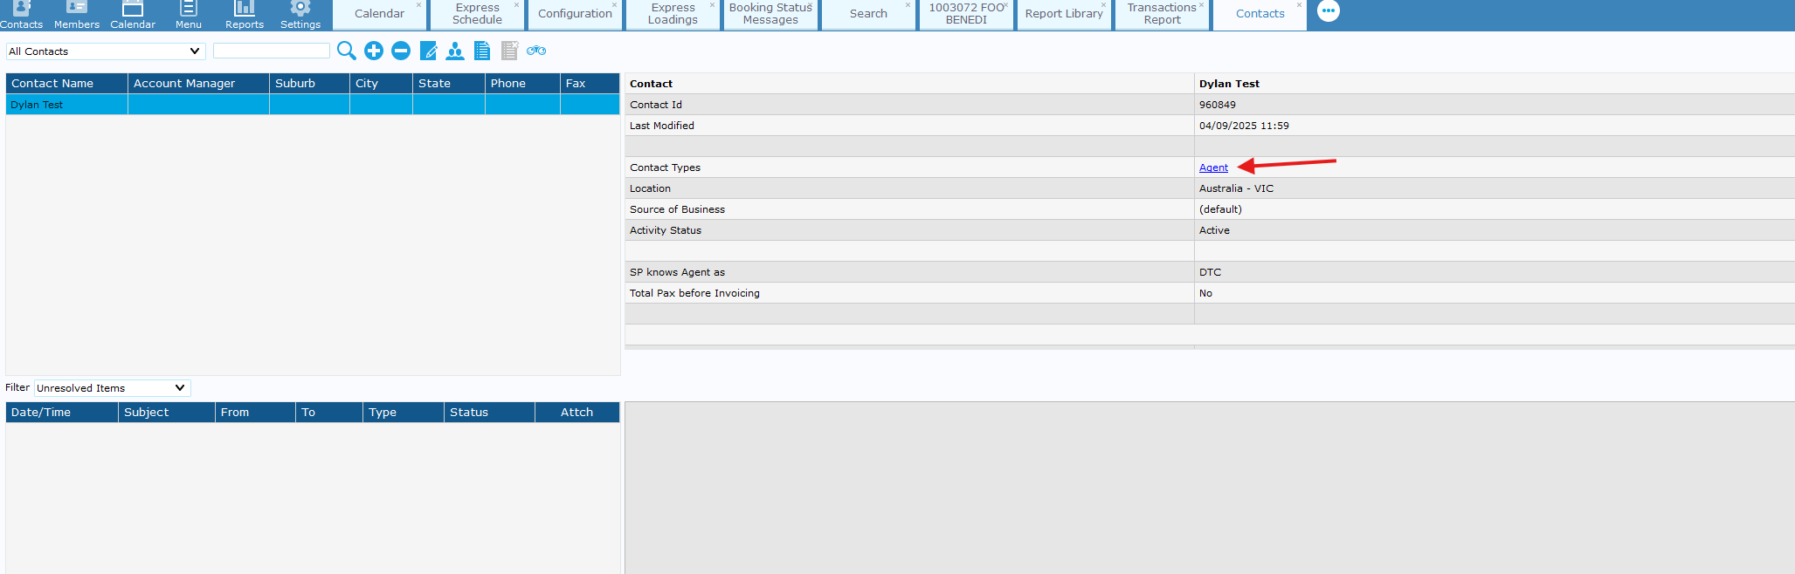Switch to the Report Library tab

click(1063, 14)
